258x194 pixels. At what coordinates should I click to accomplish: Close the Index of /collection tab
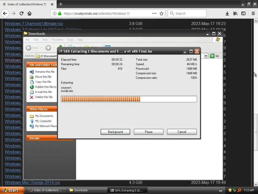point(52,4)
